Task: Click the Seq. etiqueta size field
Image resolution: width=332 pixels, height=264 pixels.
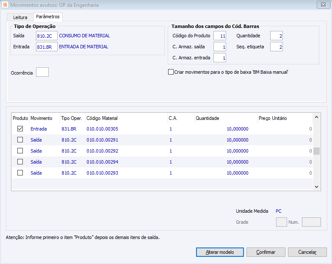Action: 276,47
